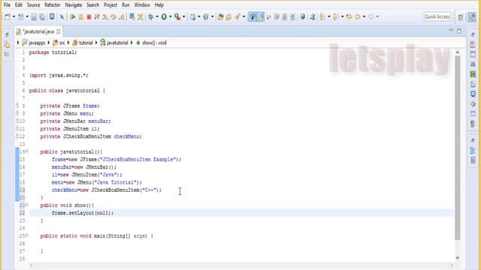Viewport: 481px width, 270px height.
Task: Click the Next Annotation icon
Action: (x=322, y=16)
